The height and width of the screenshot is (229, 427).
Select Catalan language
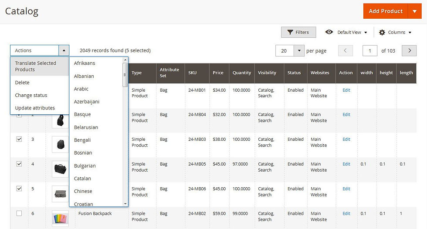82,179
